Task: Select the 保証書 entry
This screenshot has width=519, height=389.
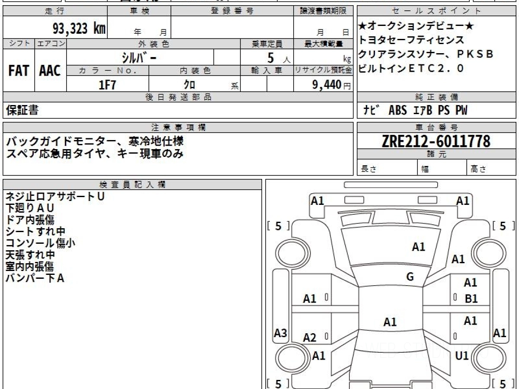Action: point(22,111)
